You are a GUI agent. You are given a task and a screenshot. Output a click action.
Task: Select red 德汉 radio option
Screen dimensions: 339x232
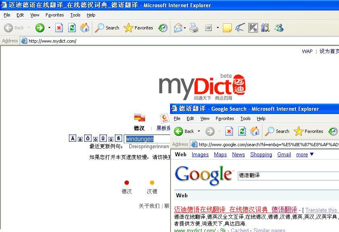(127, 183)
